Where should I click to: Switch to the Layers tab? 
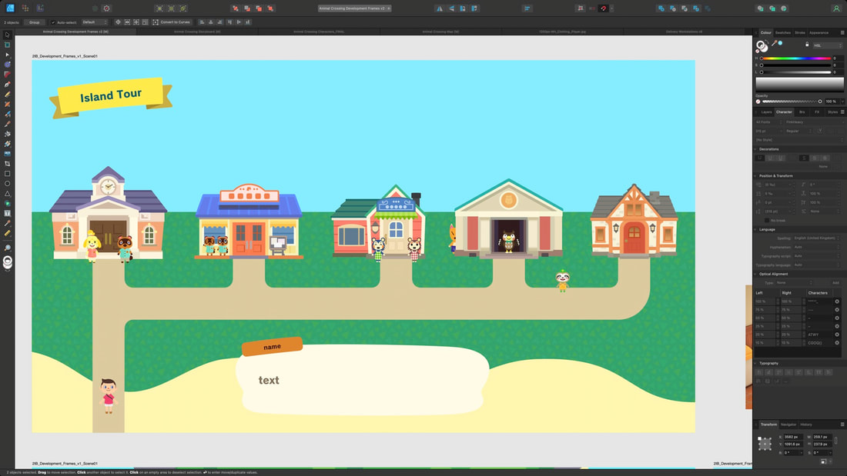pos(766,112)
